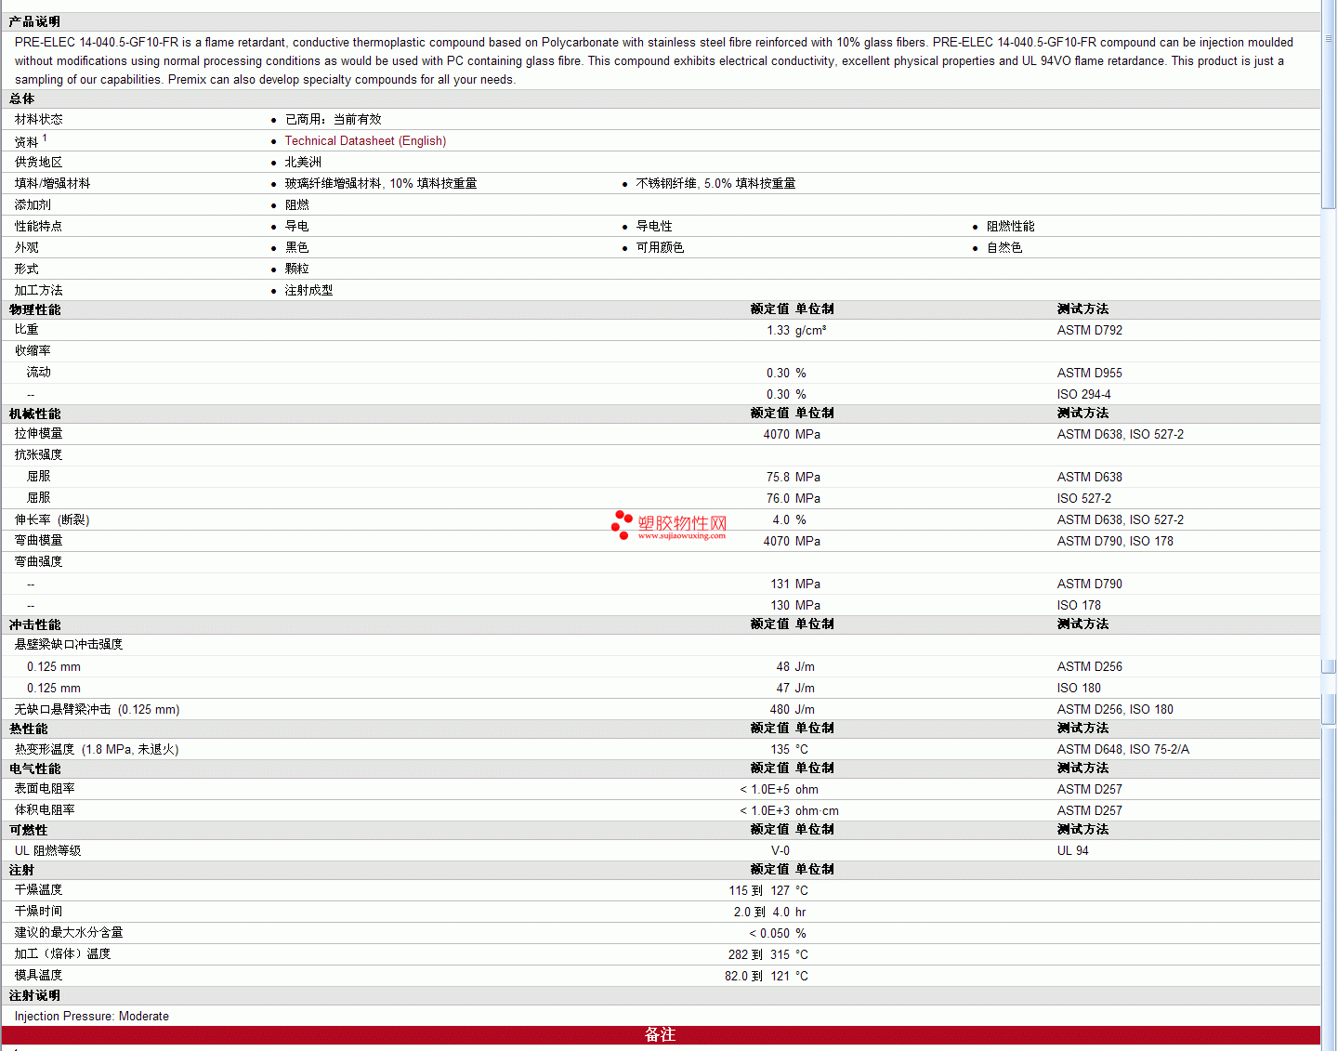The width and height of the screenshot is (1338, 1051).
Task: Click the 悬壁梁缺口冲击强度 label
Action: (68, 645)
